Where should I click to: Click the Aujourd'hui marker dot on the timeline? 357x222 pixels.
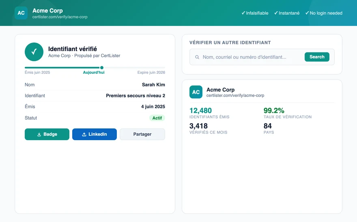click(x=102, y=68)
